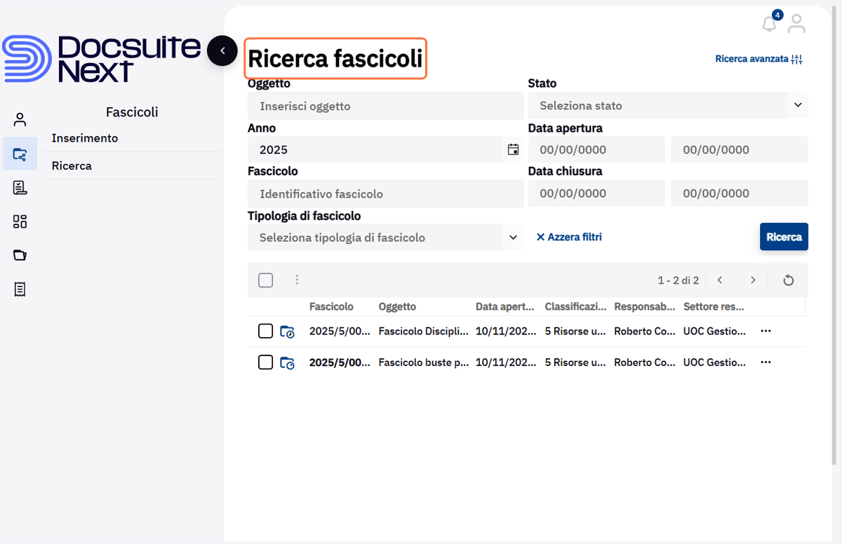Sort by the Settore res... column header
The width and height of the screenshot is (842, 544).
coord(714,306)
